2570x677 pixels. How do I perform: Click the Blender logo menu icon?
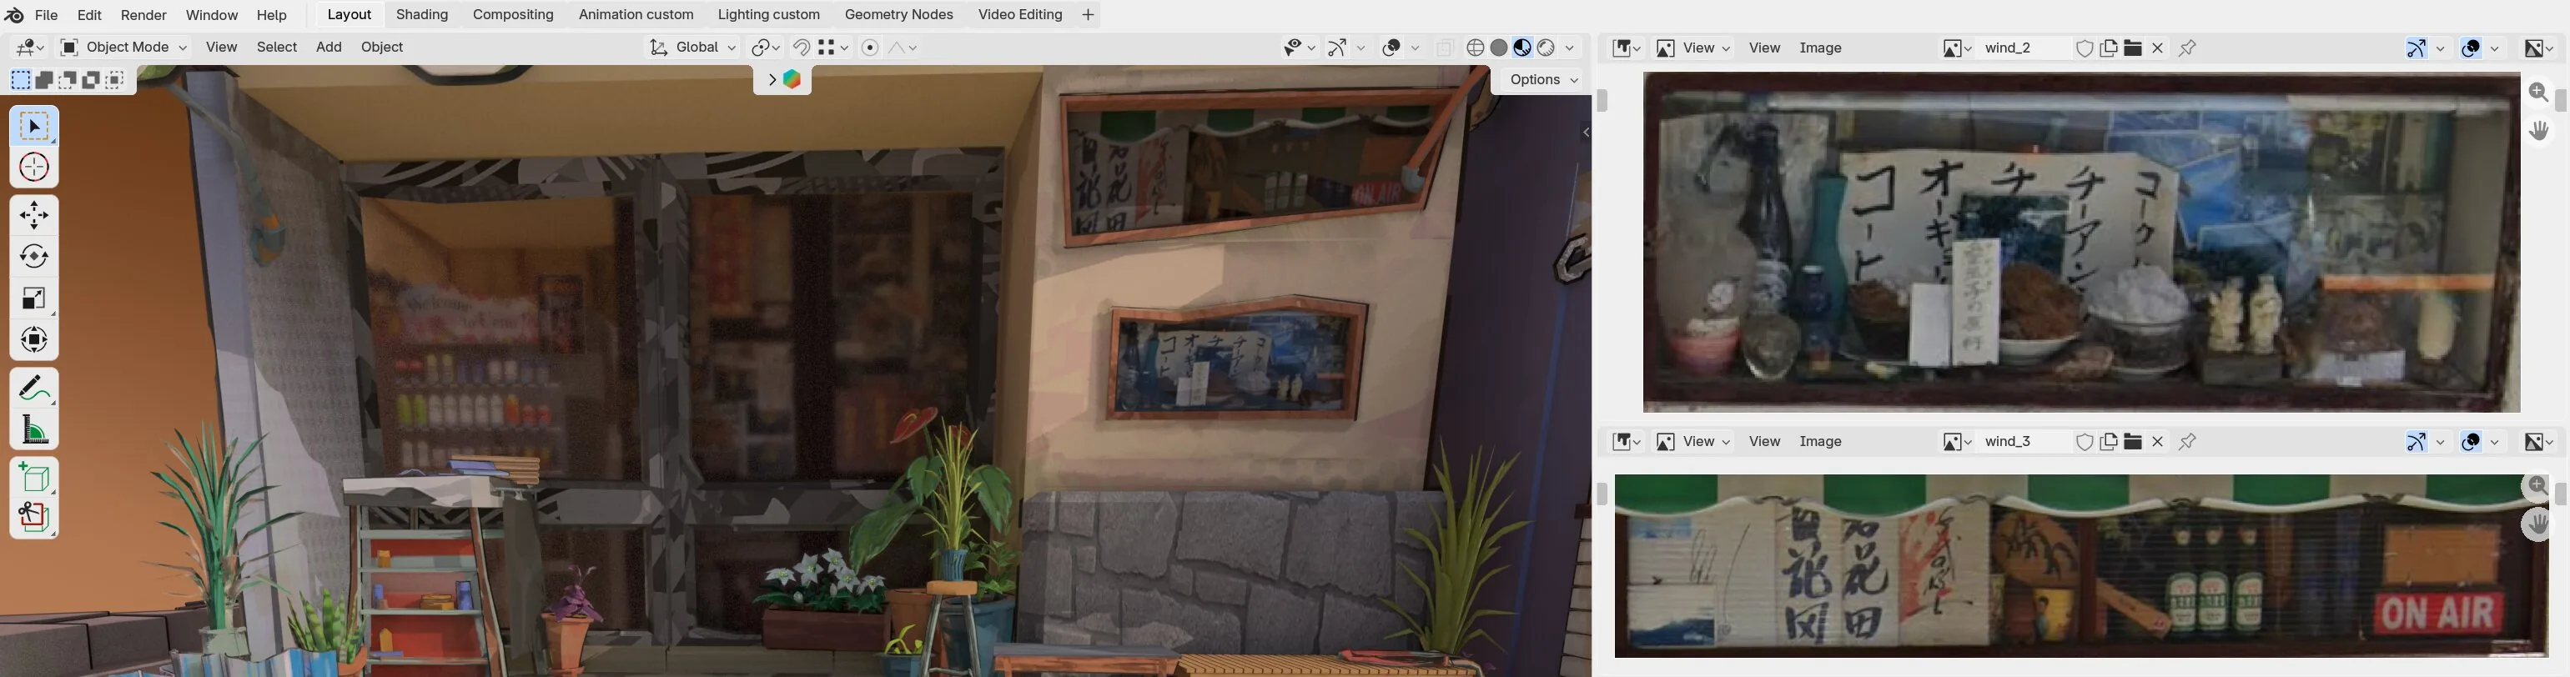[x=14, y=15]
